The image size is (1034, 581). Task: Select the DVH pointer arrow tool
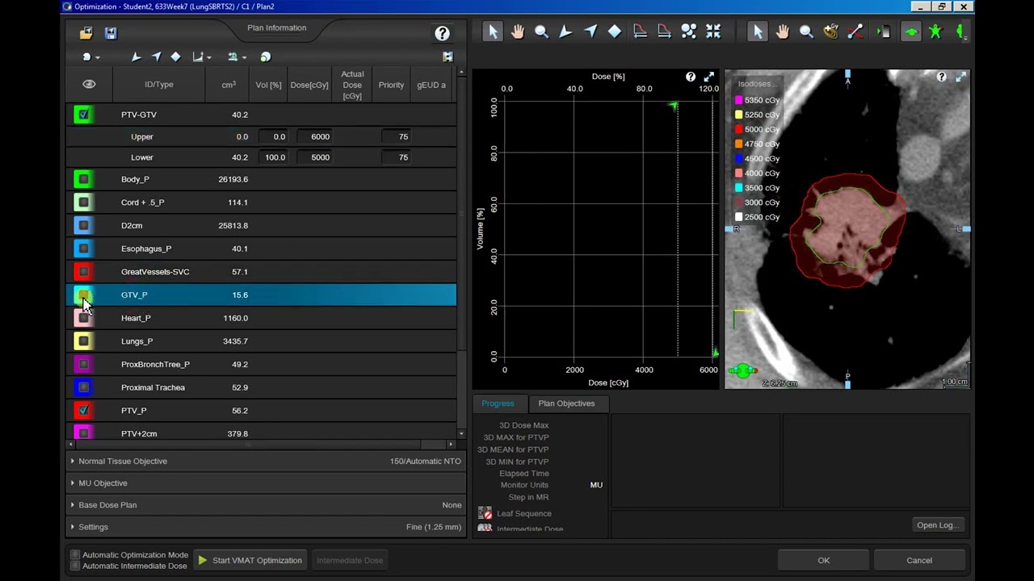493,31
